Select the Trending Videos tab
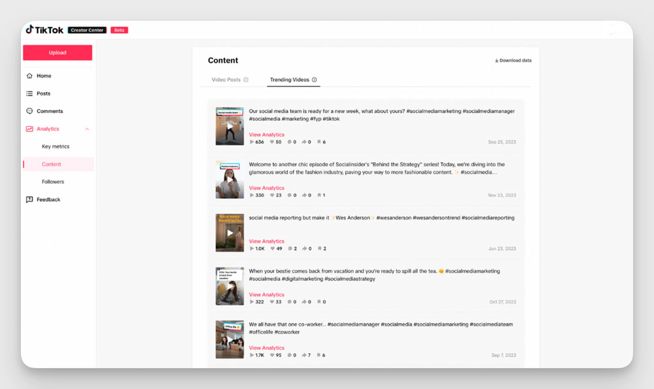This screenshot has height=389, width=654. (x=289, y=80)
